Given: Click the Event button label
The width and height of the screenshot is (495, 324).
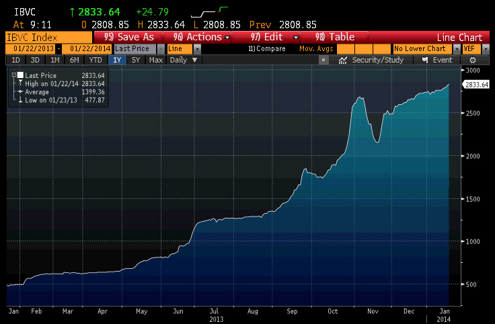Looking at the screenshot, I should [443, 60].
